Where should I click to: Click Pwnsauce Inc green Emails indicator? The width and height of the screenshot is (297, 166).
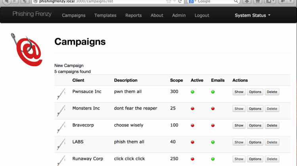[213, 92]
